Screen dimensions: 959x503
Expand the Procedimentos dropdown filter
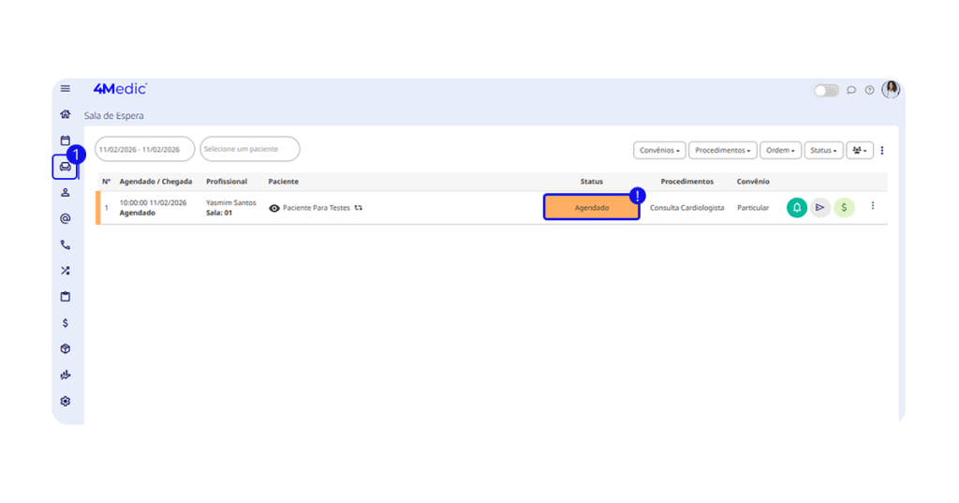pos(722,150)
